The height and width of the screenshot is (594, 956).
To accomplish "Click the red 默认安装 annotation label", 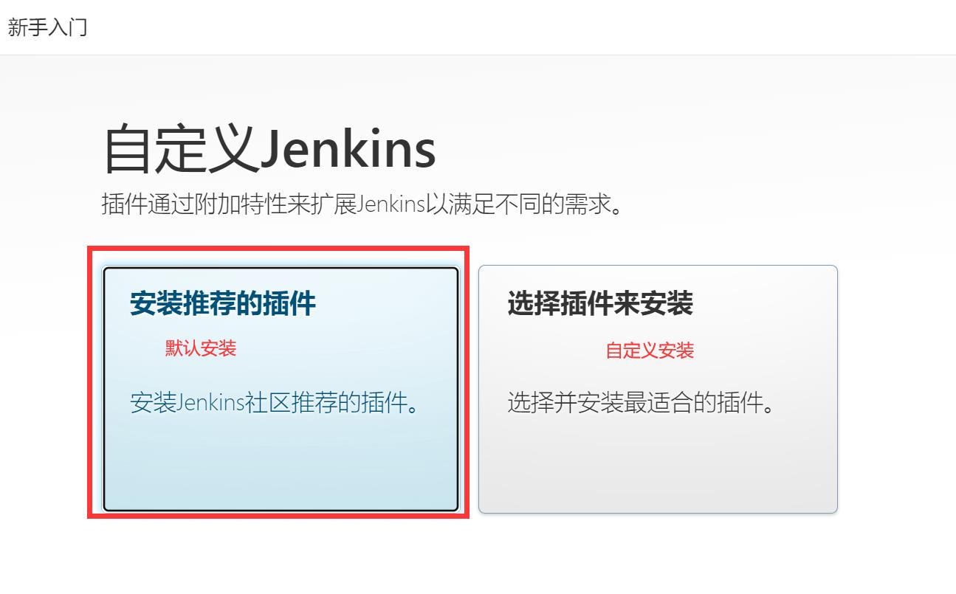I will tap(201, 348).
